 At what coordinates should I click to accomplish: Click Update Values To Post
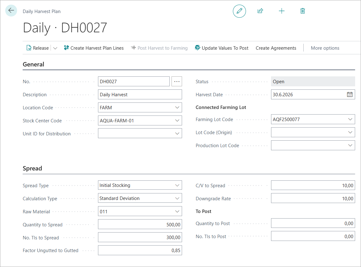tap(221, 48)
